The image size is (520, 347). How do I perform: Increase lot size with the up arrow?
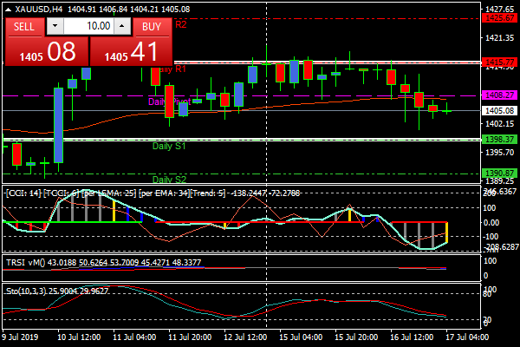coord(122,27)
